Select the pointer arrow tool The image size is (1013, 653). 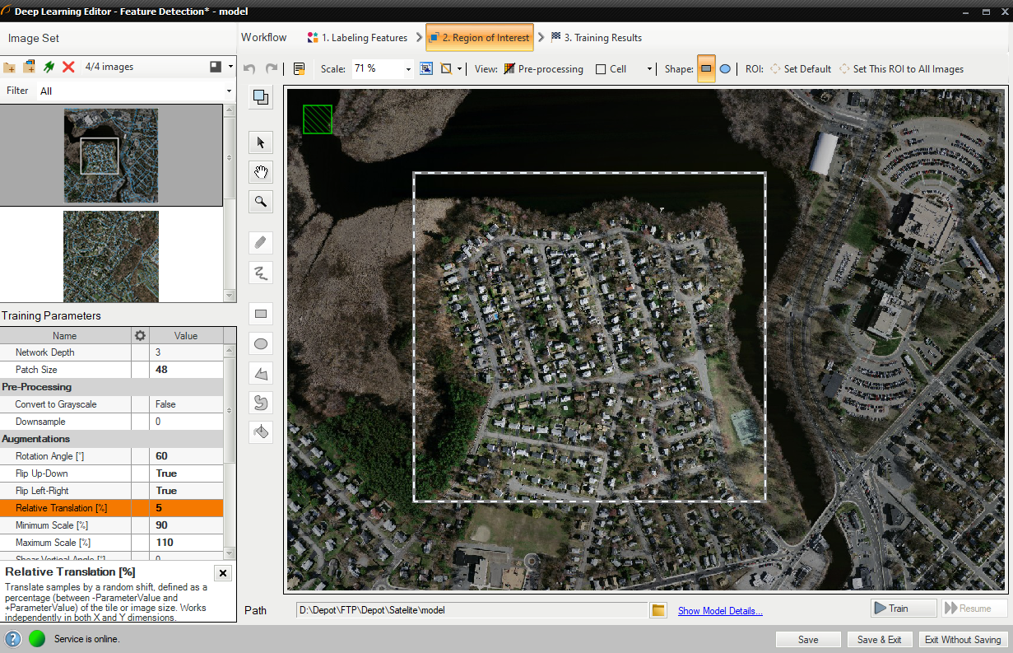click(261, 142)
